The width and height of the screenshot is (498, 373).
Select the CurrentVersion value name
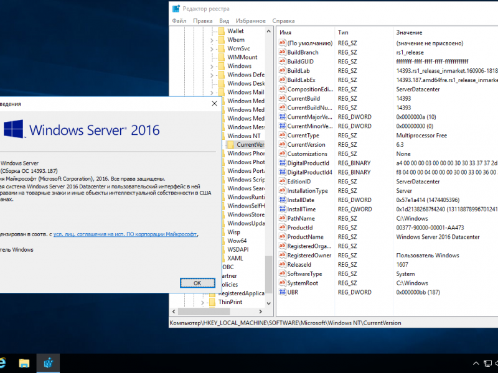click(306, 145)
